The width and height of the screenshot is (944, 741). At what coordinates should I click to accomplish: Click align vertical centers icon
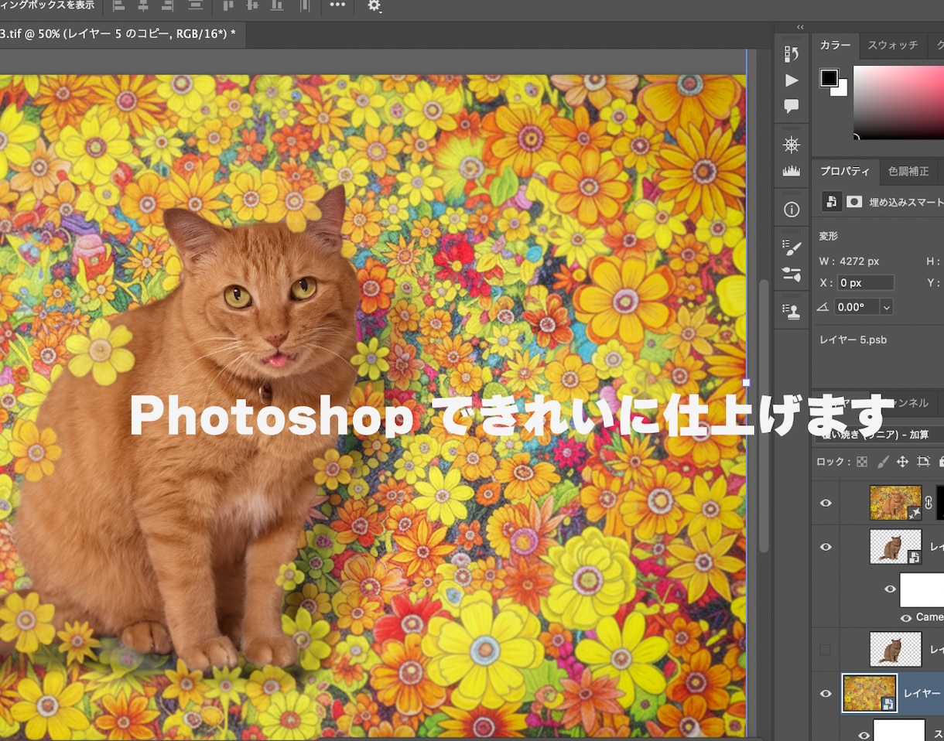pos(251,5)
